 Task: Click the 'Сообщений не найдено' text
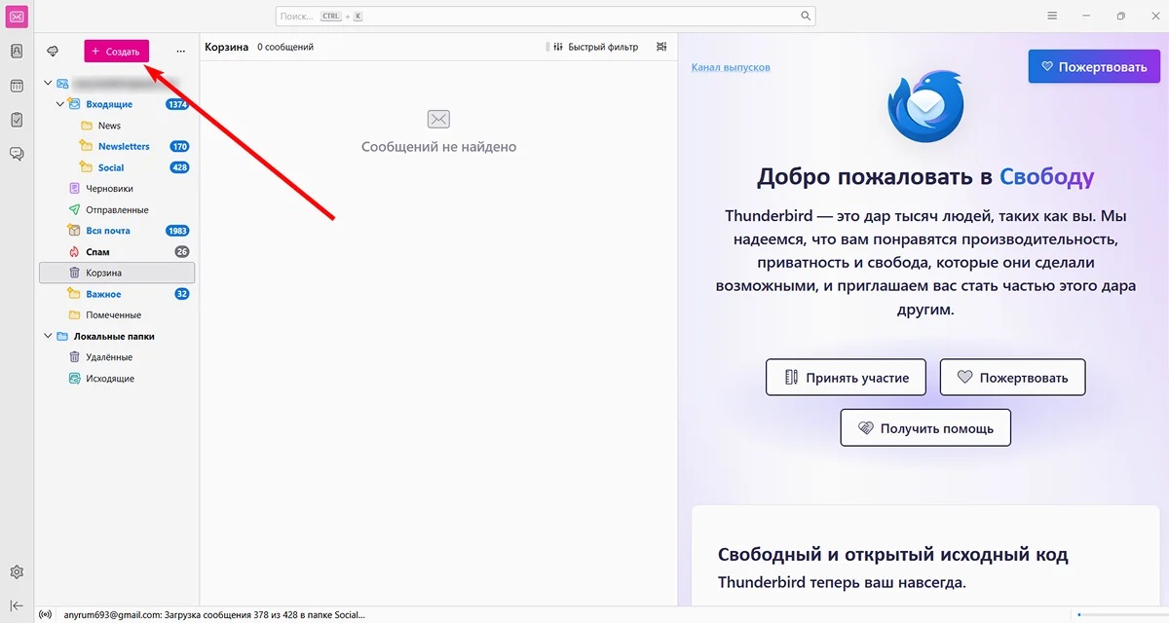click(x=438, y=147)
